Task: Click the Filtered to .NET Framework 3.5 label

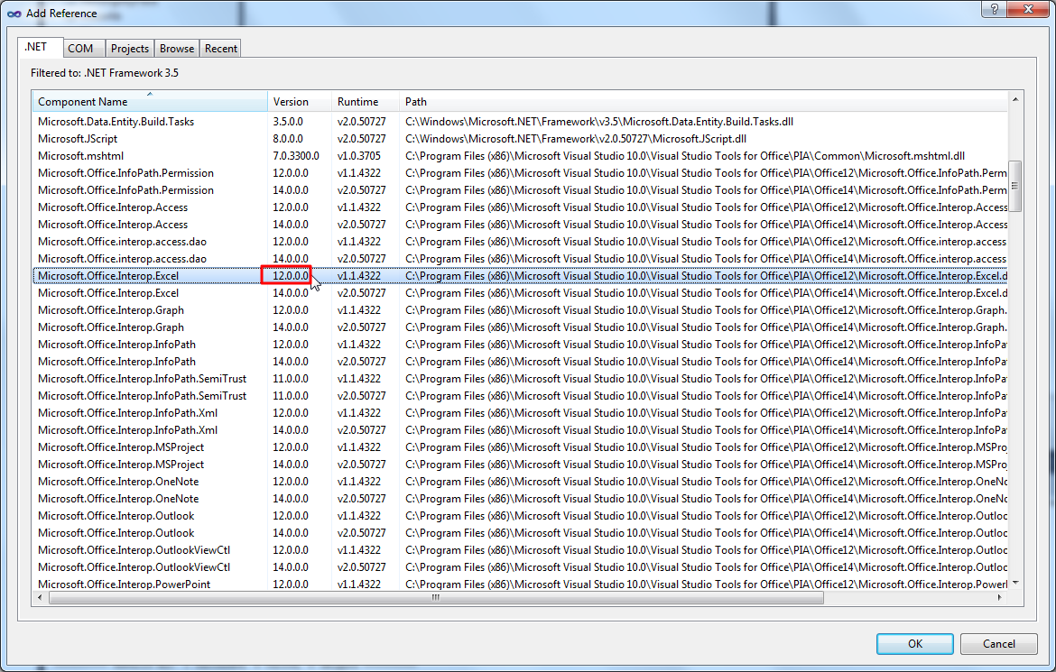Action: pos(105,73)
